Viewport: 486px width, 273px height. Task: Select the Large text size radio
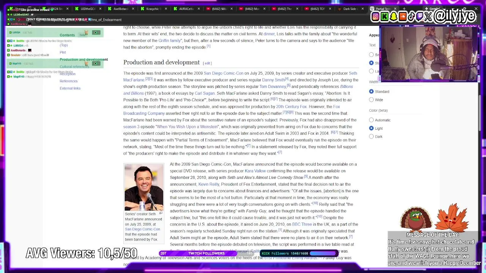[x=371, y=71]
